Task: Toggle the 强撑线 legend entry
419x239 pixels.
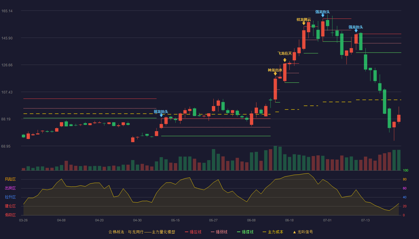Action: (x=245, y=232)
